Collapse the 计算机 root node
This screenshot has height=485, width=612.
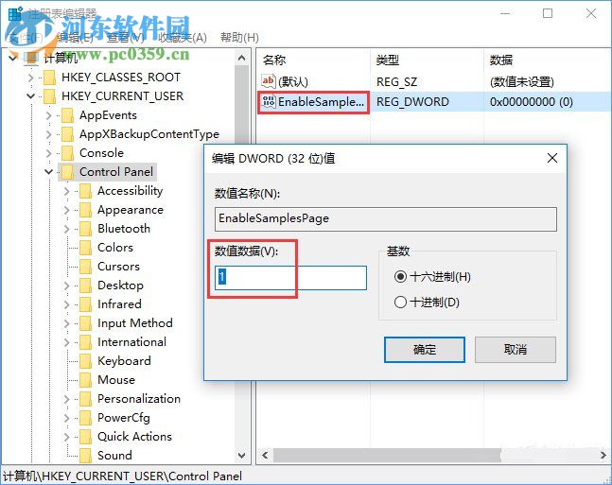13,58
